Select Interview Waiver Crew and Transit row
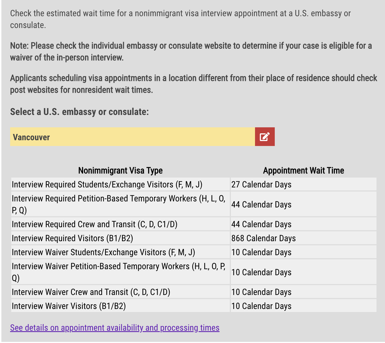The image size is (385, 343). [x=194, y=292]
